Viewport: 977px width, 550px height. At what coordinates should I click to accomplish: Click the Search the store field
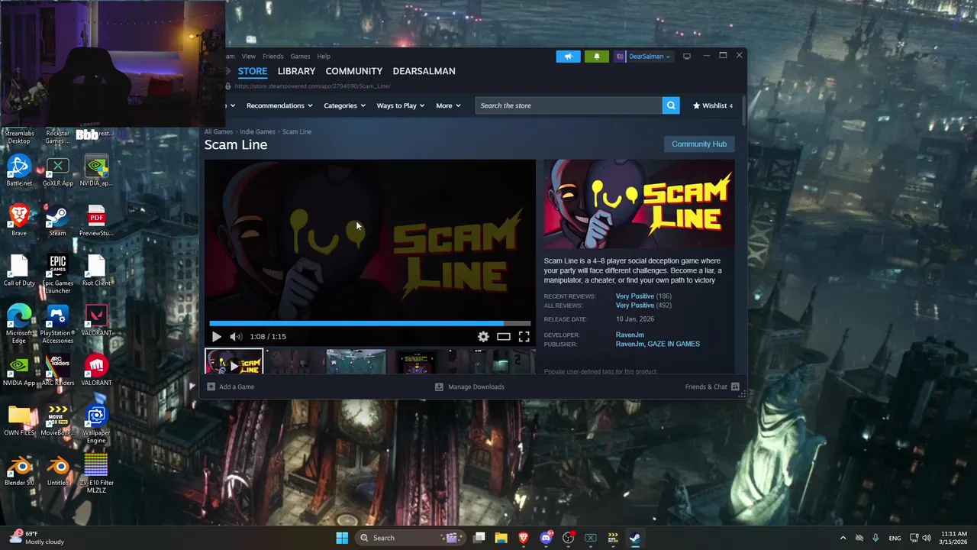tap(569, 105)
